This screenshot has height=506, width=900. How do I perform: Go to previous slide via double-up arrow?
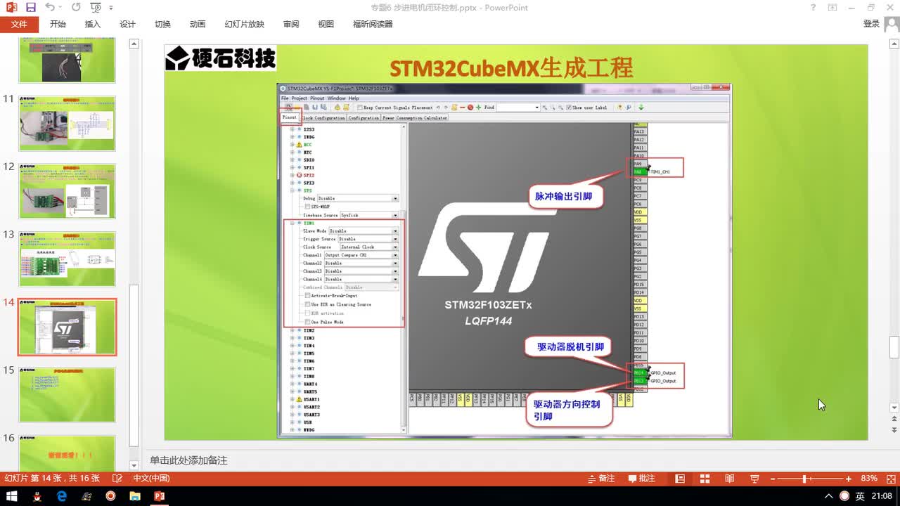[x=894, y=419]
